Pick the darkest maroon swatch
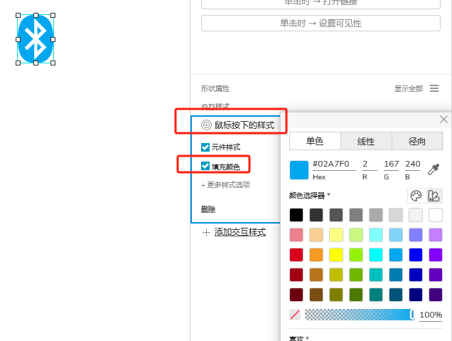 click(x=296, y=295)
